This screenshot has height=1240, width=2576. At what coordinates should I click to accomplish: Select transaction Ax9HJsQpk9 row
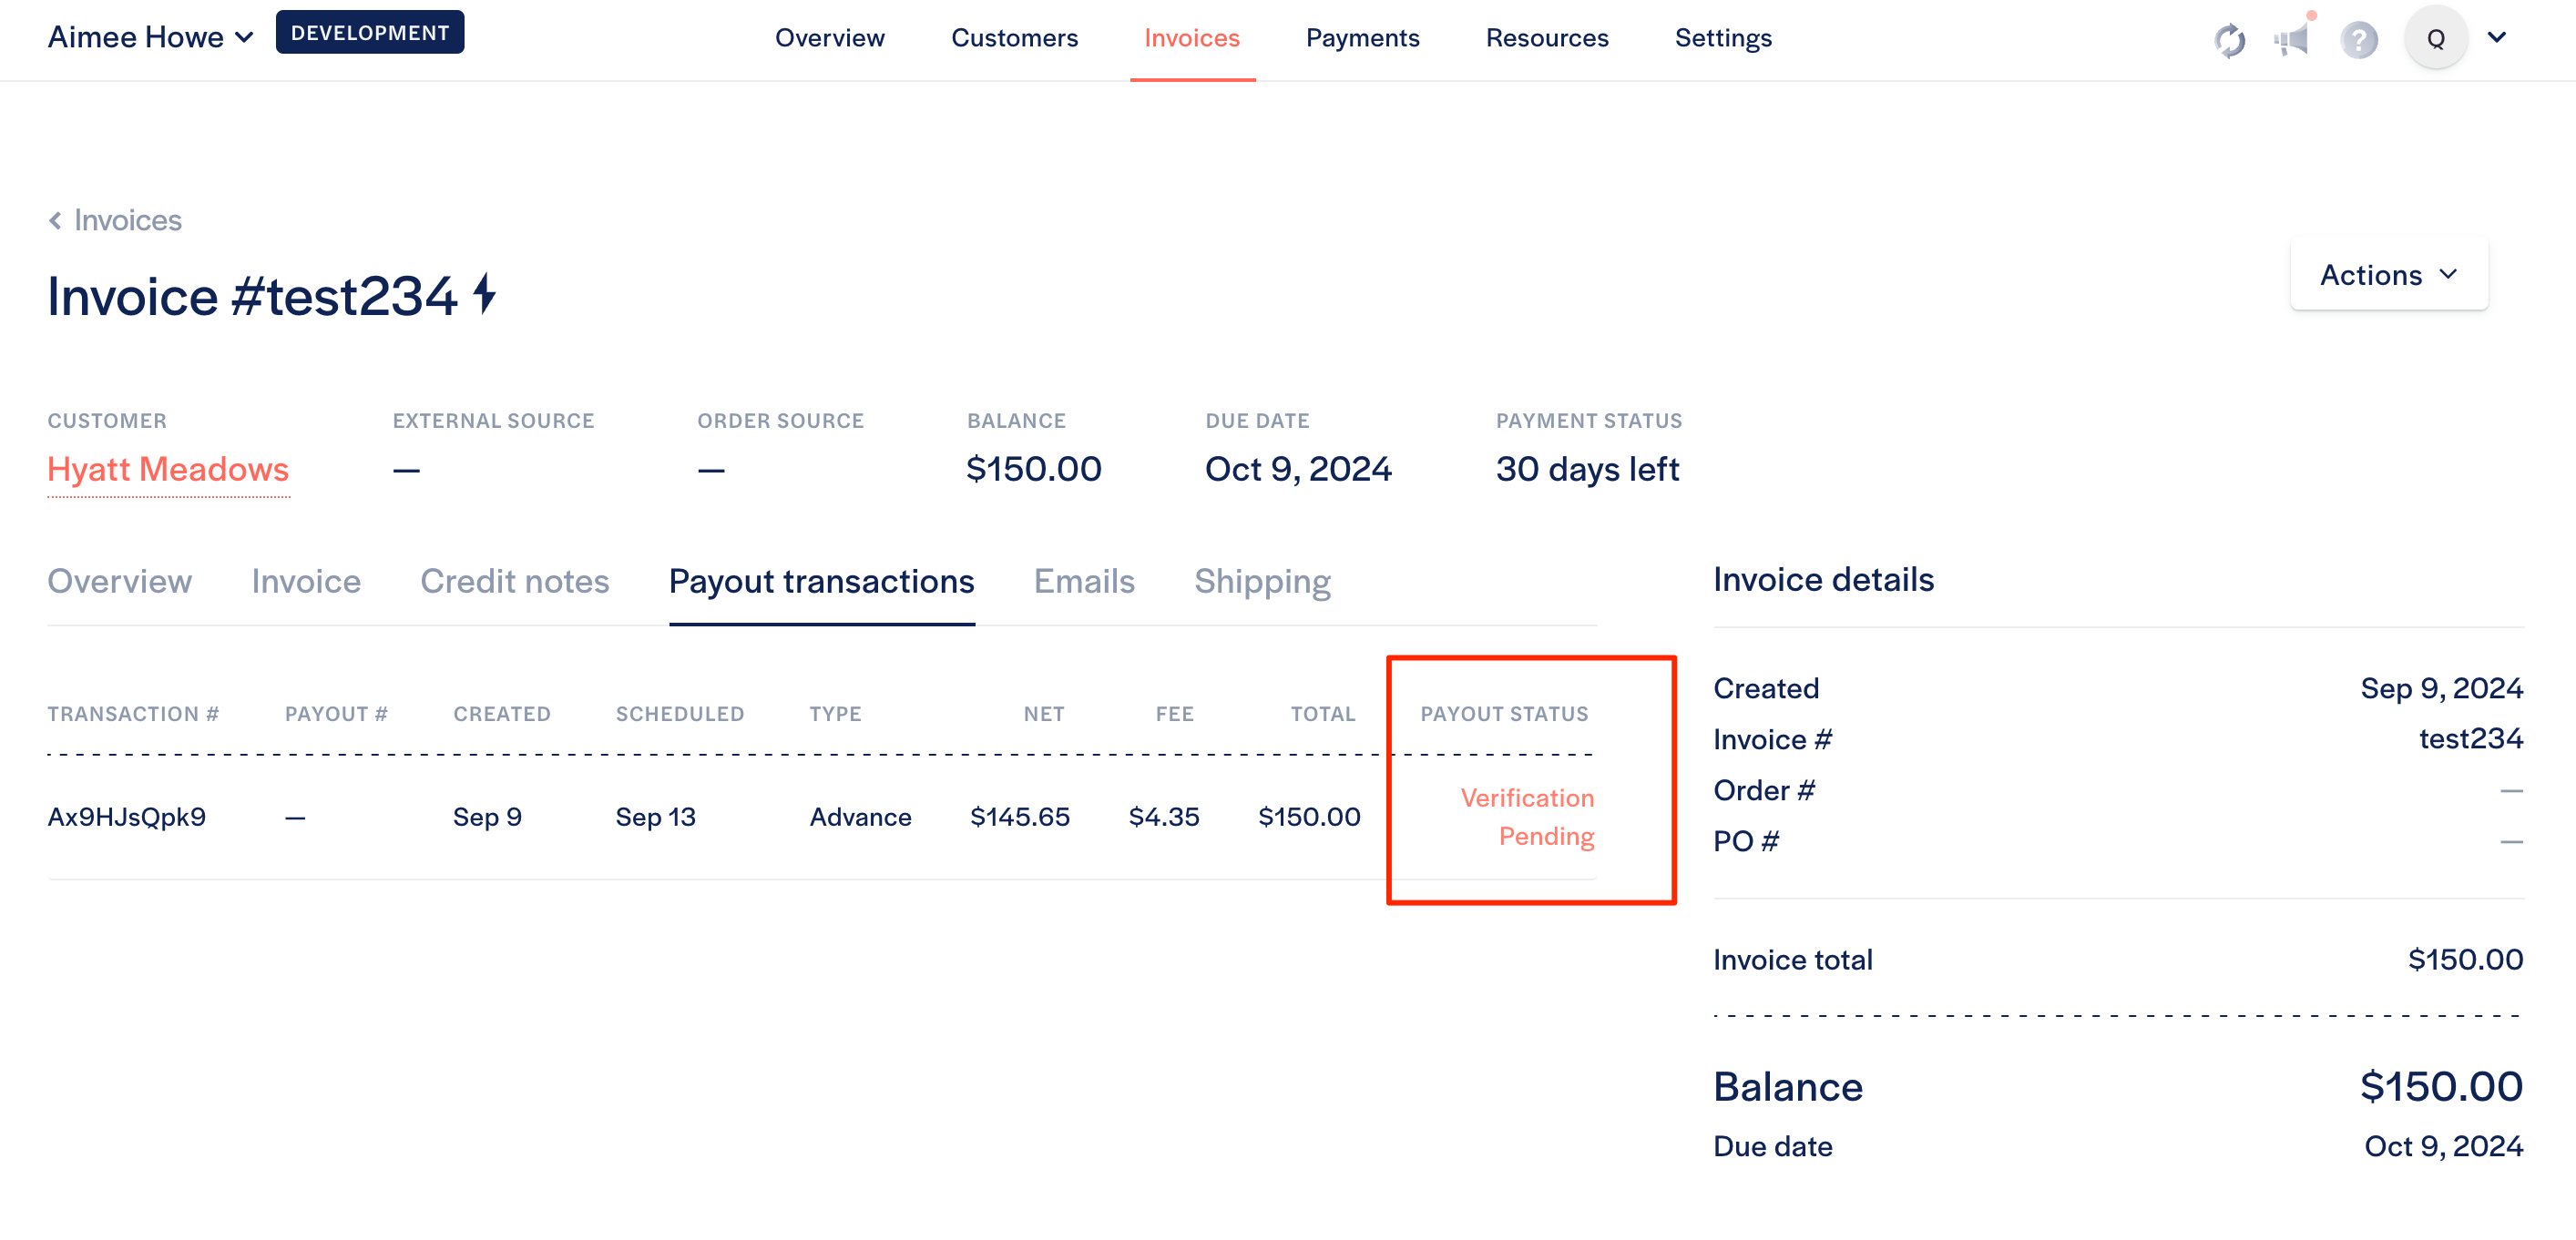coord(821,817)
